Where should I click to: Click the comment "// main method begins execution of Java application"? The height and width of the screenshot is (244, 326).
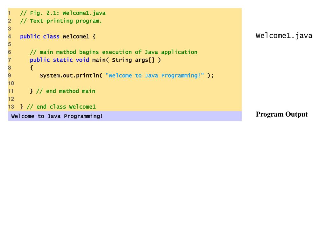pos(114,52)
